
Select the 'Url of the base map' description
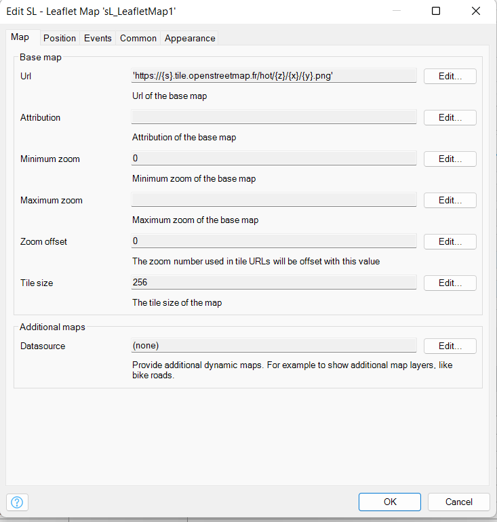170,96
